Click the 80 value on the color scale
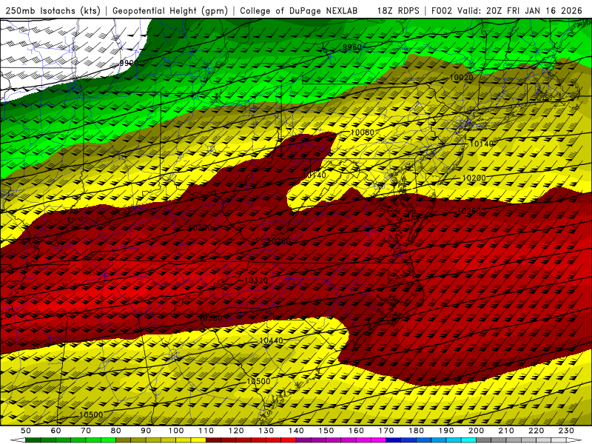This screenshot has height=444, width=592. click(x=116, y=431)
